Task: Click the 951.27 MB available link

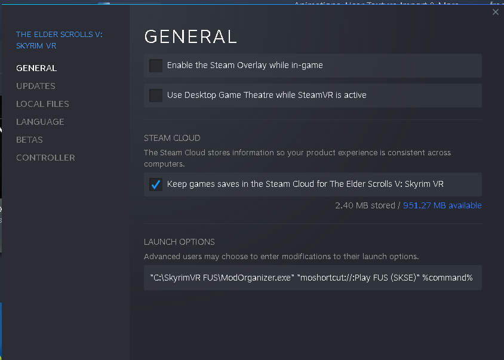Action: coord(442,205)
